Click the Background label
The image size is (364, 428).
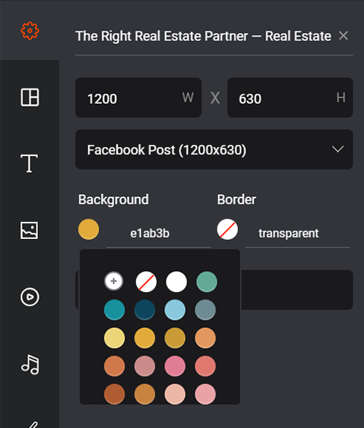113,199
